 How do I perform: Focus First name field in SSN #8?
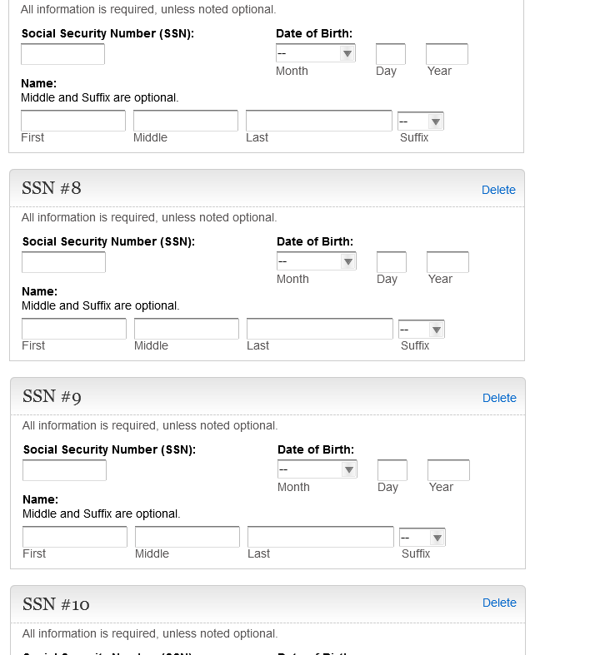[x=74, y=329]
